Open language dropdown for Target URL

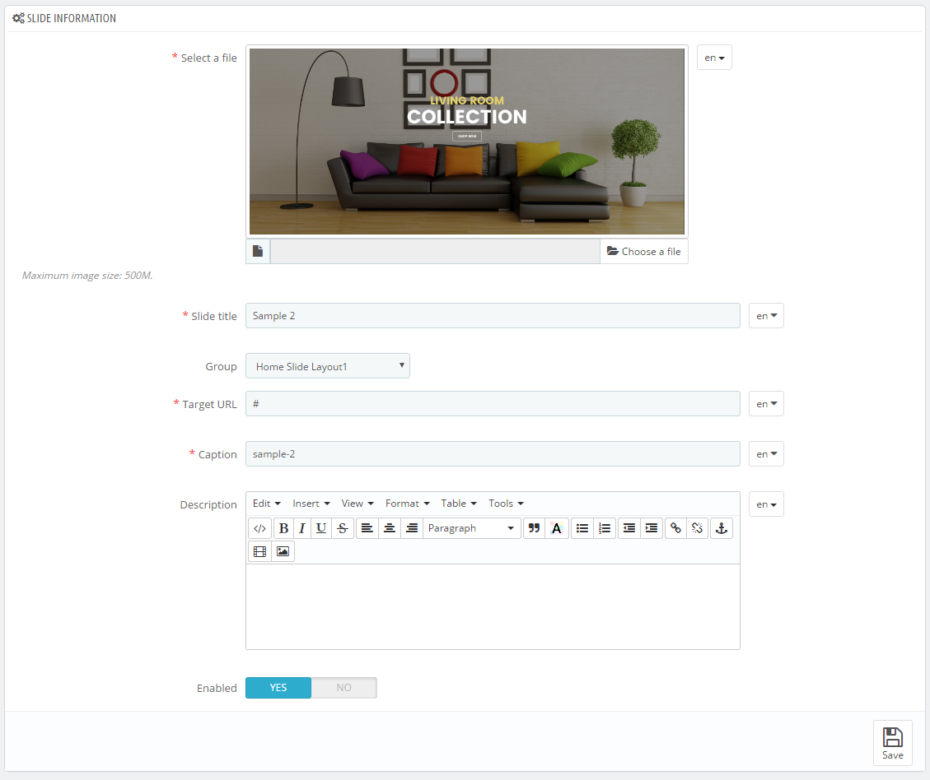point(766,403)
